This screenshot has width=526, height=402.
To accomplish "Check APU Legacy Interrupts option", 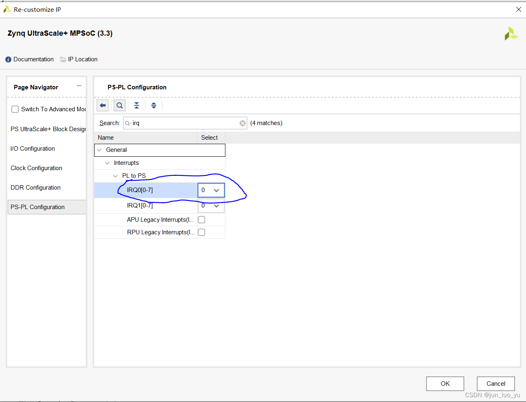I will click(201, 220).
